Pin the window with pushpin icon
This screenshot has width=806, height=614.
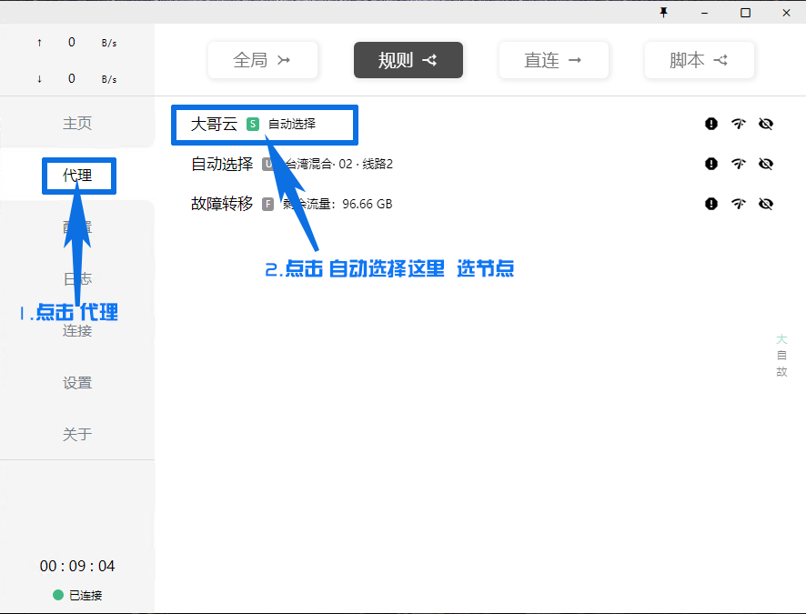[664, 12]
